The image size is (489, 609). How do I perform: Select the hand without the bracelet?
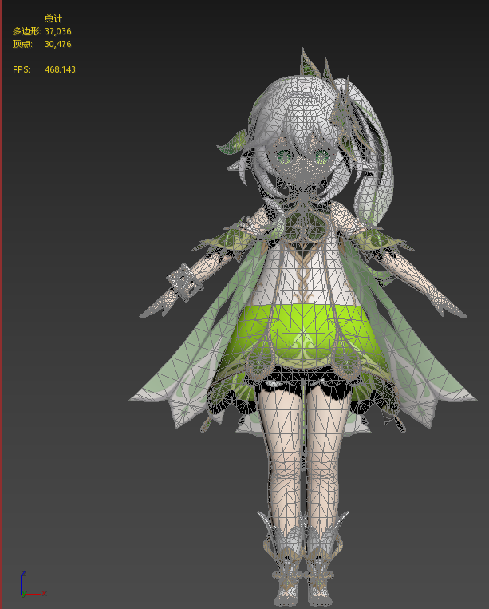tap(442, 302)
